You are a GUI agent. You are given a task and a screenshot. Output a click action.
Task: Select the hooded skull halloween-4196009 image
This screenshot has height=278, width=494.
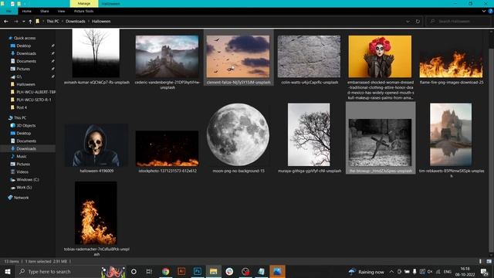click(96, 145)
